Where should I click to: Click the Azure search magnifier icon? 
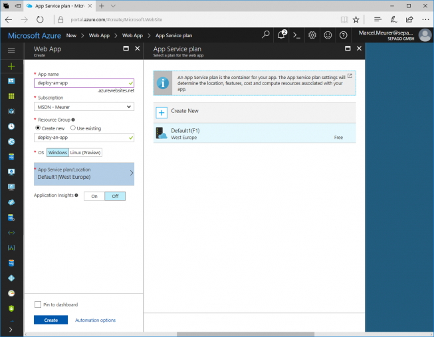tap(266, 35)
